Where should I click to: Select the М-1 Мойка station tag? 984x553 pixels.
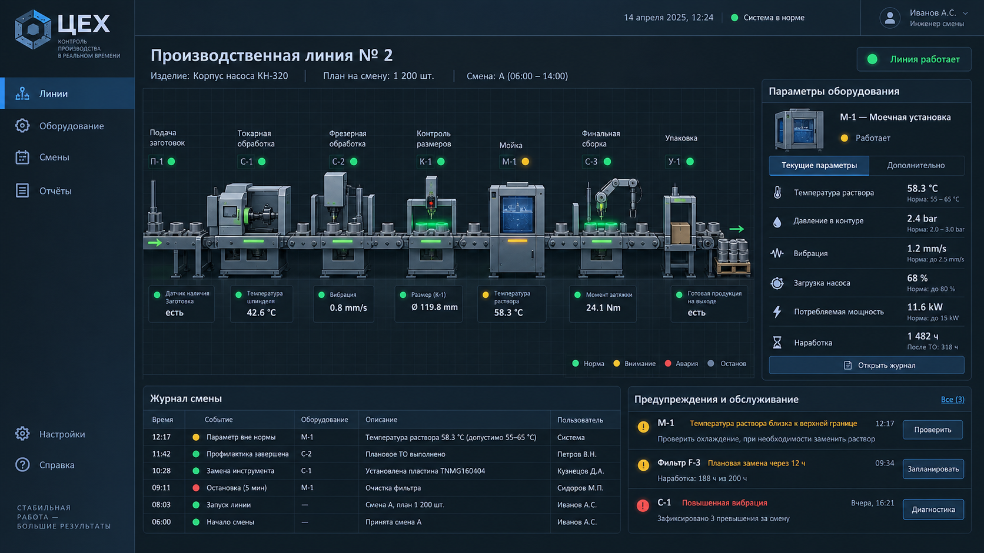point(515,162)
